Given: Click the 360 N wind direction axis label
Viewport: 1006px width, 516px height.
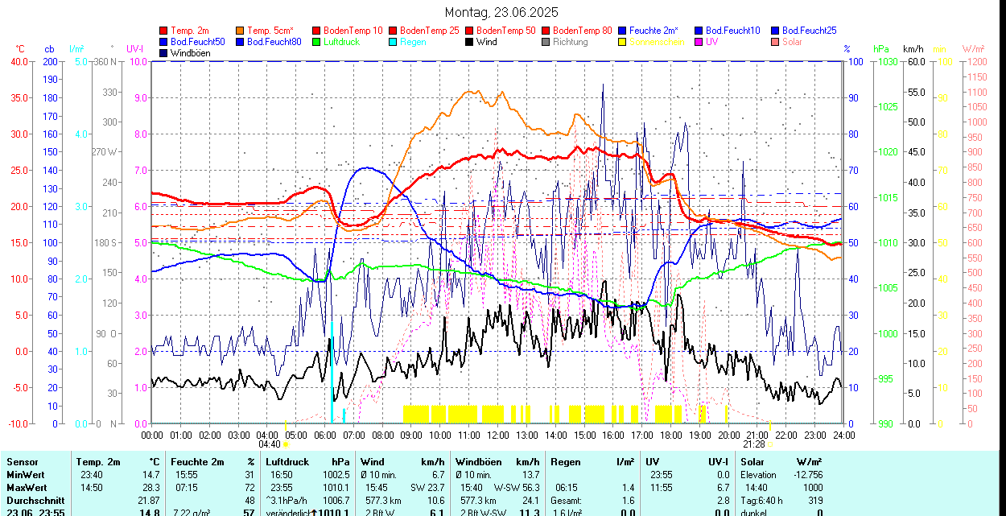Looking at the screenshot, I should tap(105, 61).
